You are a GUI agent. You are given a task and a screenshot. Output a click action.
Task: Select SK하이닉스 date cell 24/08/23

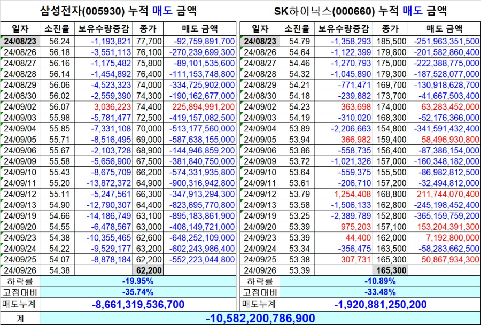coord(260,41)
